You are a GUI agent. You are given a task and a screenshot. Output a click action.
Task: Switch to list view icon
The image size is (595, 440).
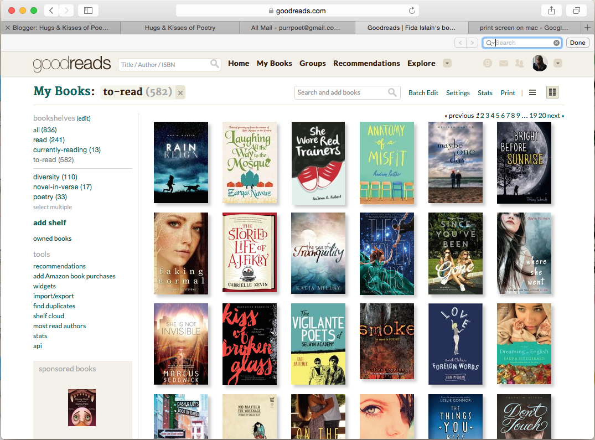coord(532,92)
